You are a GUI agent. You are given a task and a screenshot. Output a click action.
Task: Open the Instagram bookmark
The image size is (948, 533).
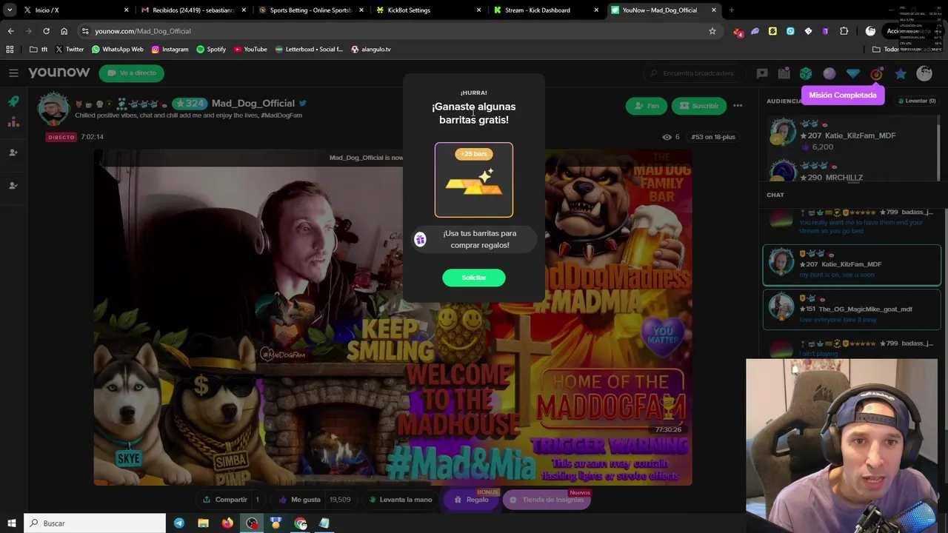point(170,50)
